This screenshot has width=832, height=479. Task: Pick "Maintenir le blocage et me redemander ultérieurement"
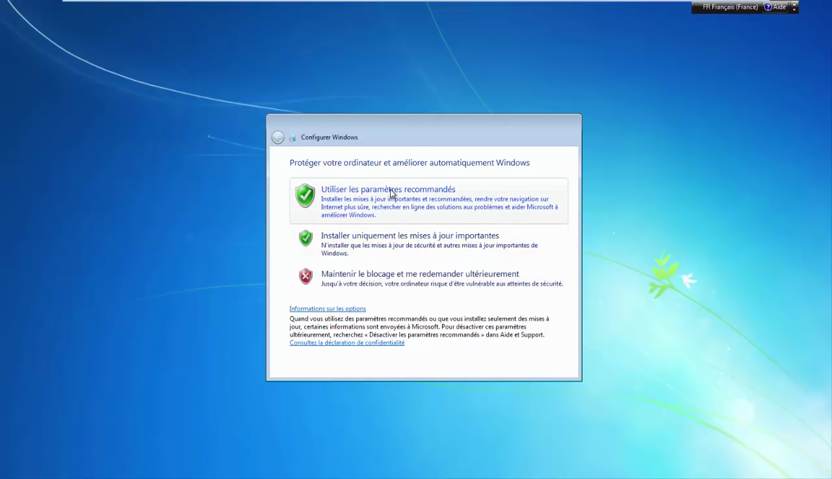pyautogui.click(x=420, y=274)
